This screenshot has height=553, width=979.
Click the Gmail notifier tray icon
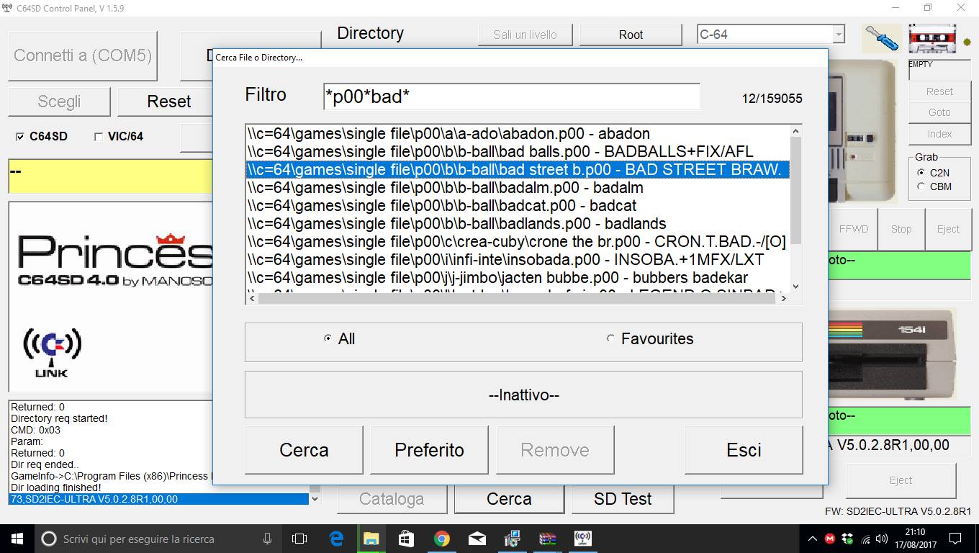(830, 539)
